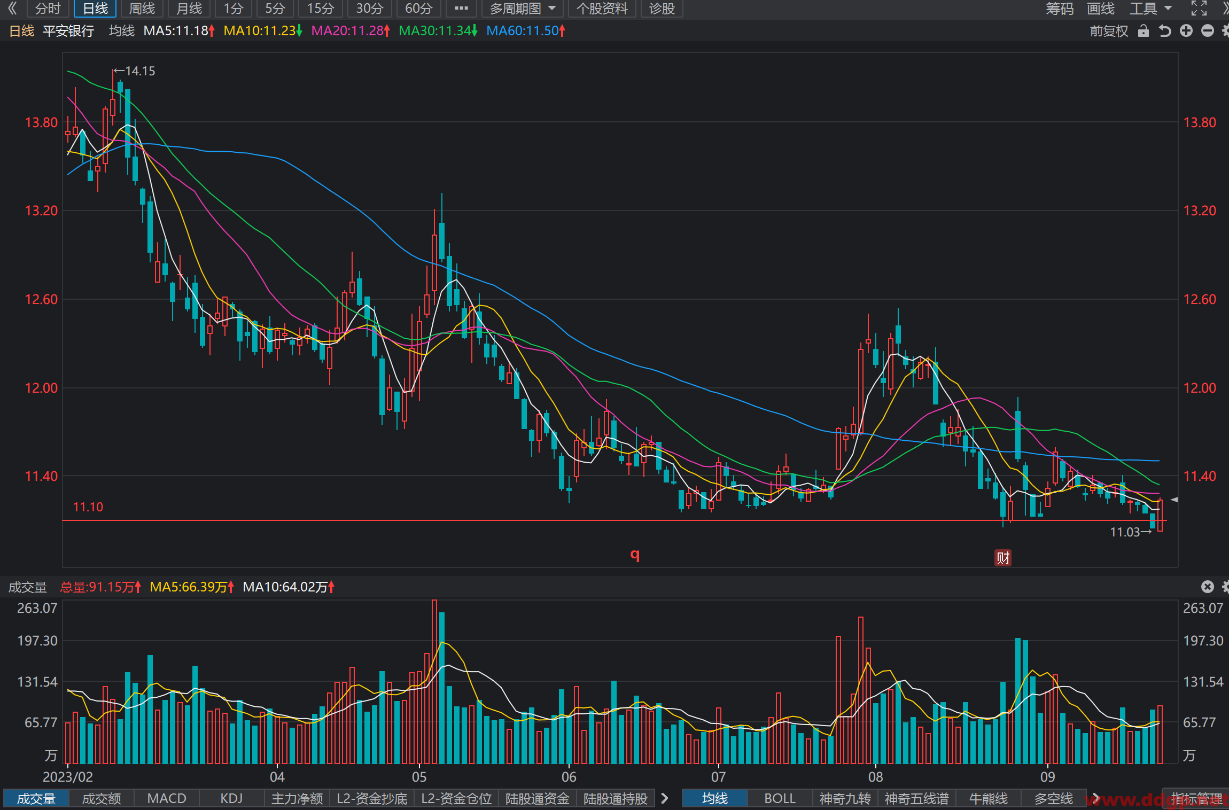This screenshot has height=810, width=1229.
Task: Switch to the MACD indicator tab
Action: [167, 798]
